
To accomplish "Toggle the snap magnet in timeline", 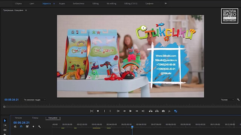I will pyautogui.click(x=21, y=127).
